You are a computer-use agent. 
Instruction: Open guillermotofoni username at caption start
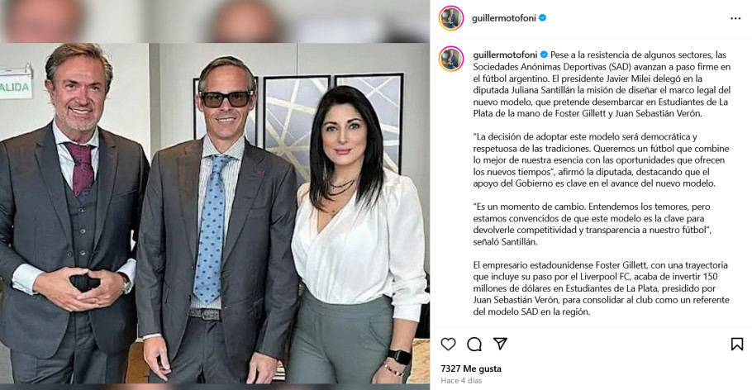pyautogui.click(x=506, y=55)
